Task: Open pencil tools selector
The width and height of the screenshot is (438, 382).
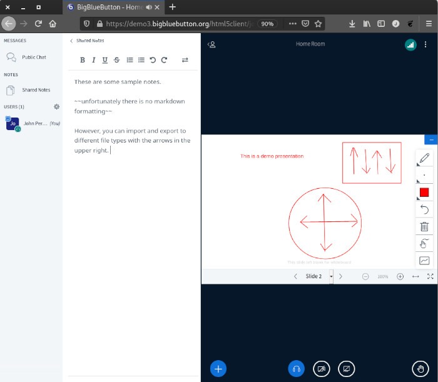Action: [424, 159]
